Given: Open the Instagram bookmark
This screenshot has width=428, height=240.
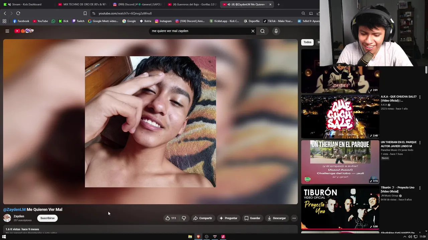Looking at the screenshot, I should (163, 21).
